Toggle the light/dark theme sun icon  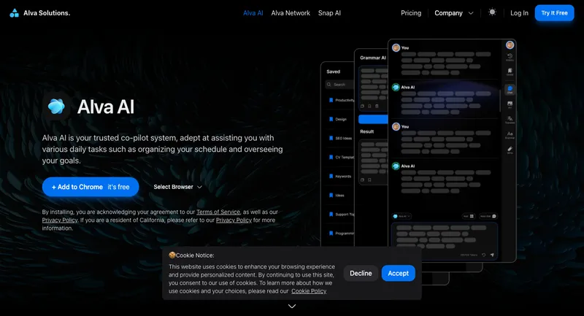(492, 12)
